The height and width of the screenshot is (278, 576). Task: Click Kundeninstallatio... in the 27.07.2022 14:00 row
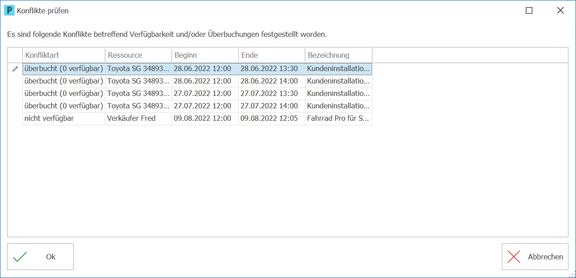339,106
